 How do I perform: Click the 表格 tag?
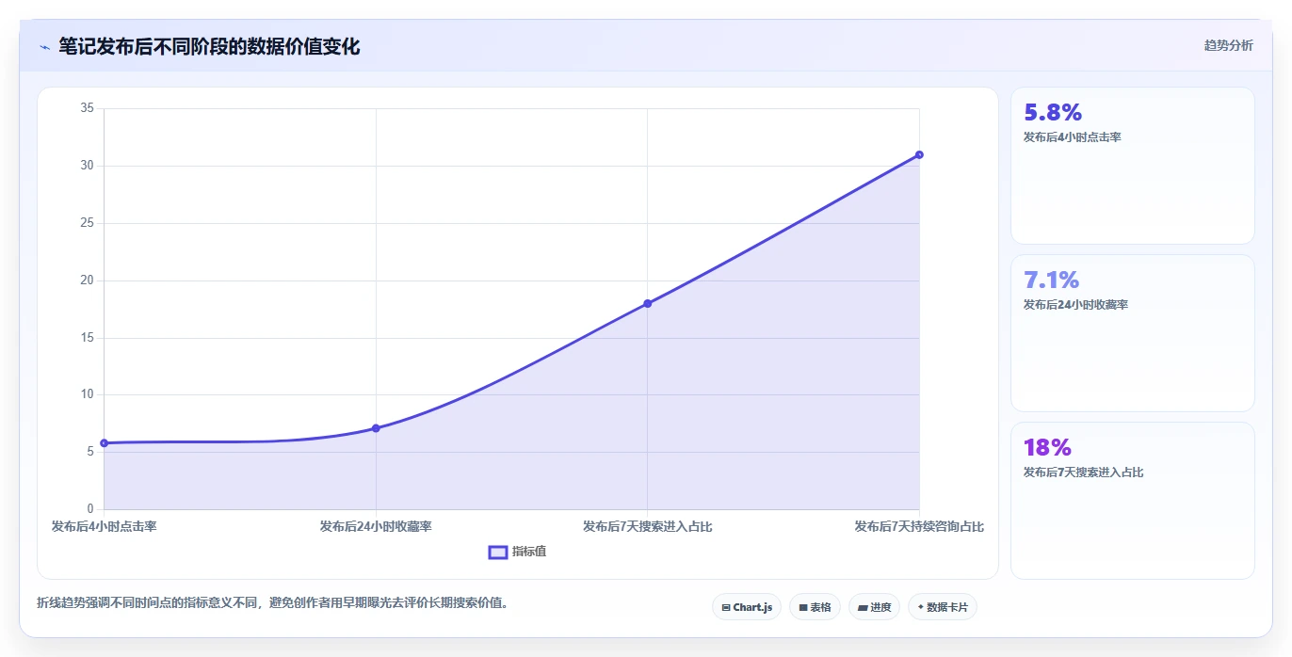(815, 607)
